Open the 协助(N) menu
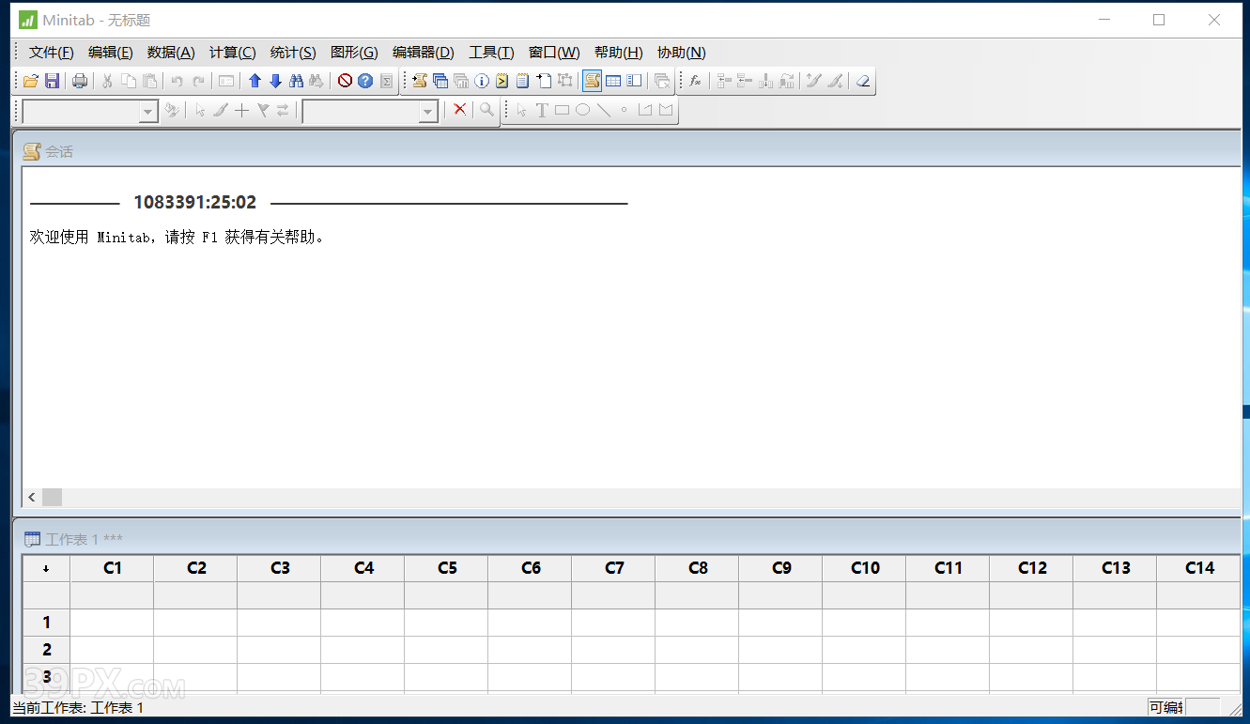 [681, 53]
